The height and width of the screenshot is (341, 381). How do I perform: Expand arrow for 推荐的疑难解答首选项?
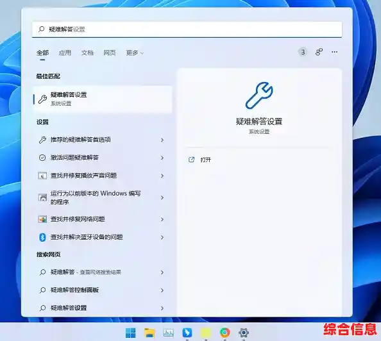coord(162,140)
